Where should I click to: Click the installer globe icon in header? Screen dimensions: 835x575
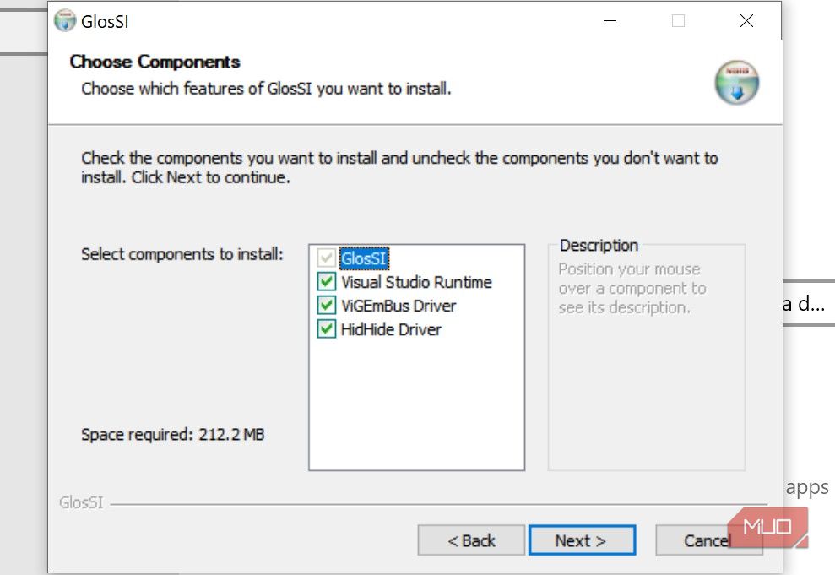pos(736,82)
